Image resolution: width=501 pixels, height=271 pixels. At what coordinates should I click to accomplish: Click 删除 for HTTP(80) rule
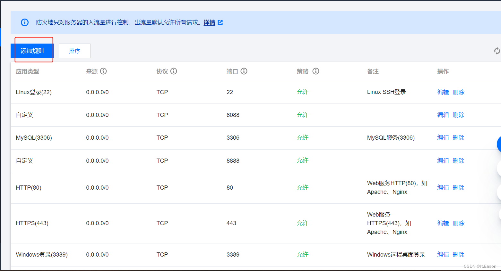point(458,188)
